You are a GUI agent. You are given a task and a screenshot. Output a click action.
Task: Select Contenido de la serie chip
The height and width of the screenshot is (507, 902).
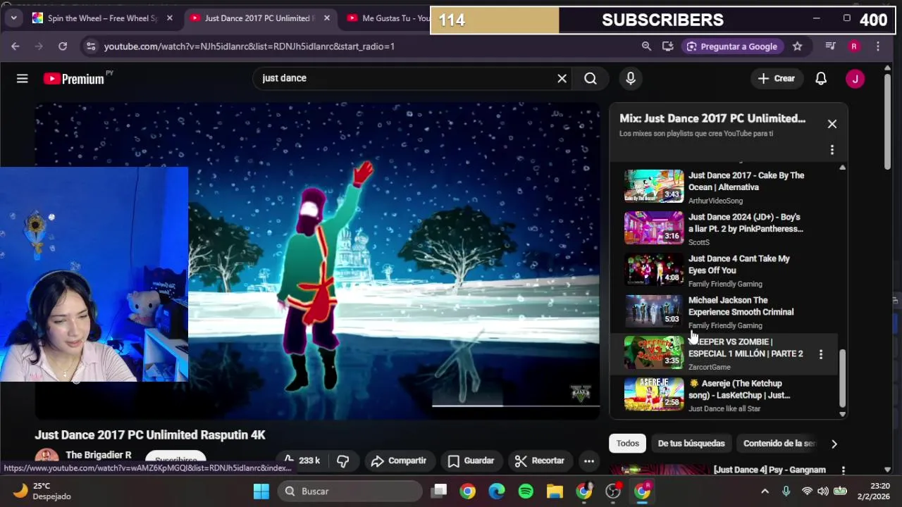779,444
